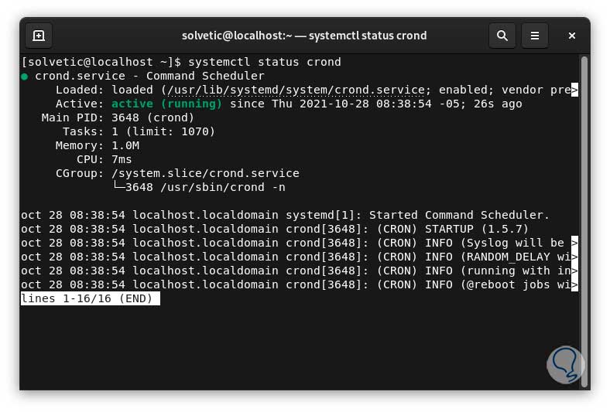Viewport: 610px width, 412px height.
Task: Click the truncation arrow on the @reboot line
Action: coord(574,284)
